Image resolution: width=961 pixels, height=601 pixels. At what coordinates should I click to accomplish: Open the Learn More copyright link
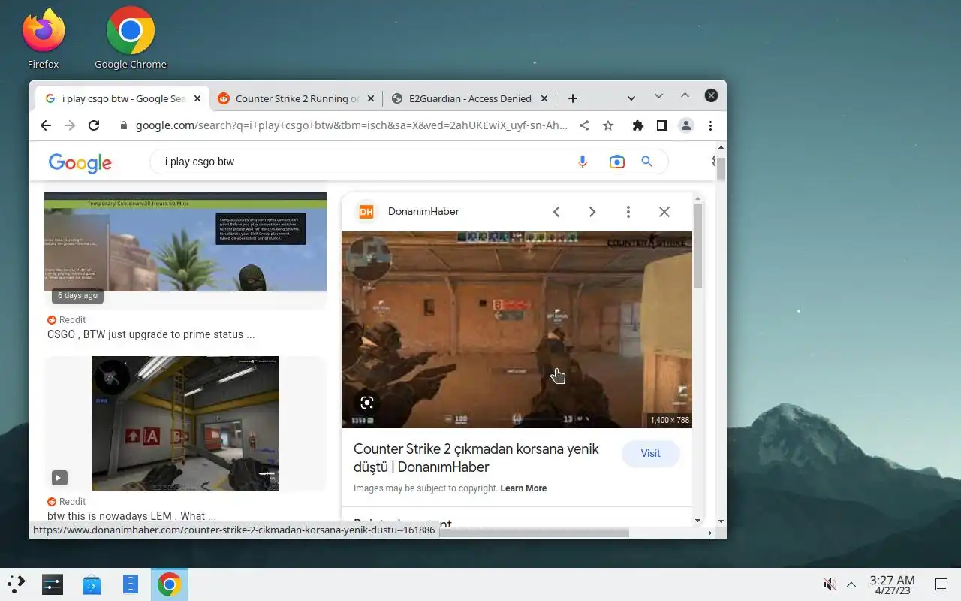tap(523, 488)
